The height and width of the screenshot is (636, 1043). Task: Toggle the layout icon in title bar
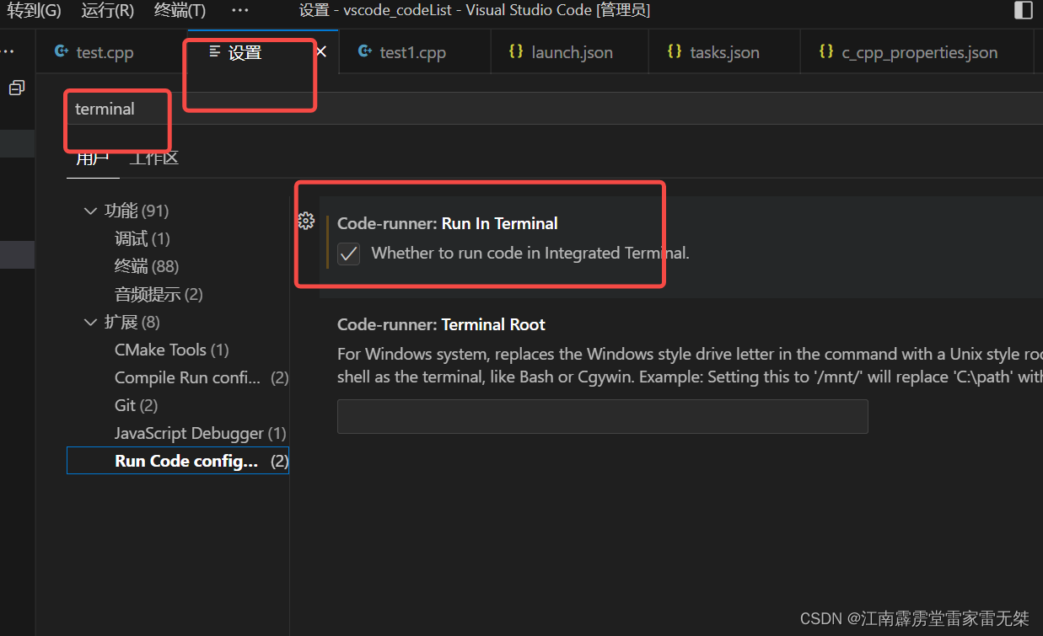[x=1023, y=10]
